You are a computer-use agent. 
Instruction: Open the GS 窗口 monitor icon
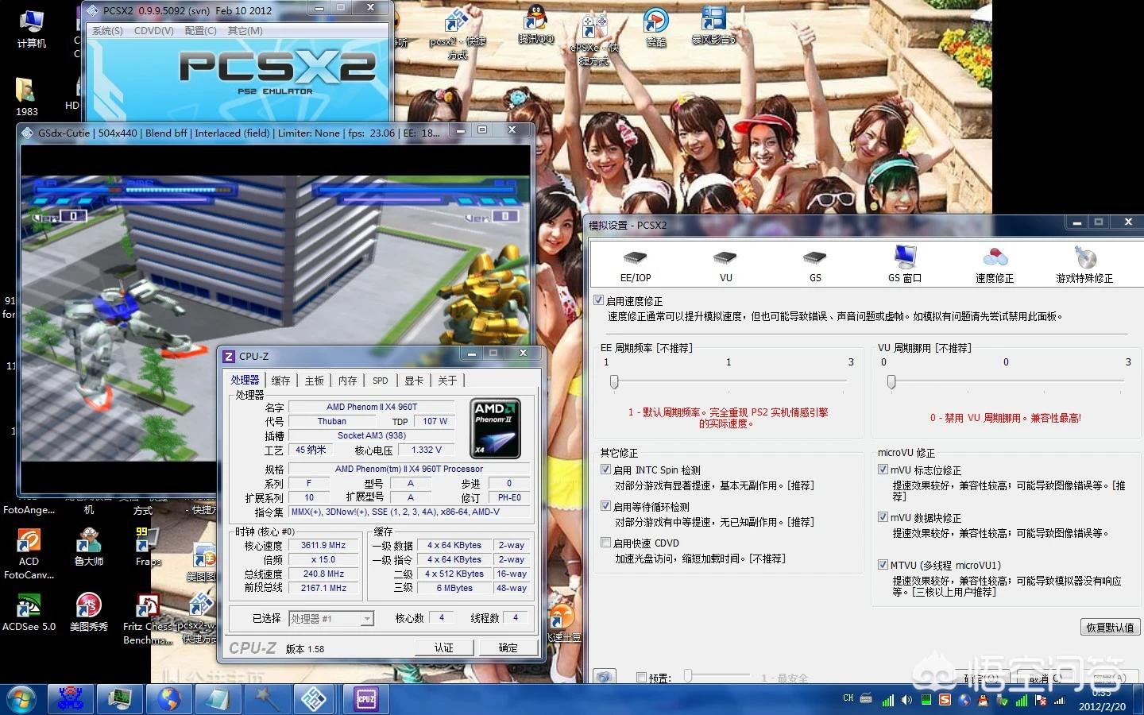(x=904, y=257)
